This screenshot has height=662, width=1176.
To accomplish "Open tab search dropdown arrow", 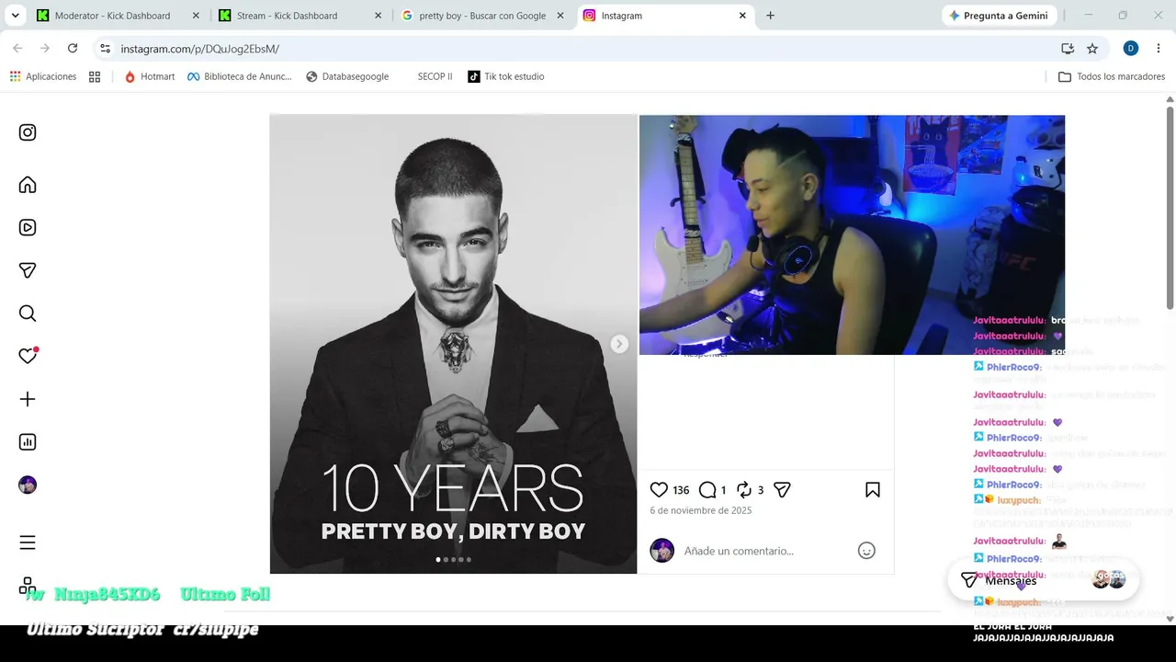I will [x=15, y=16].
